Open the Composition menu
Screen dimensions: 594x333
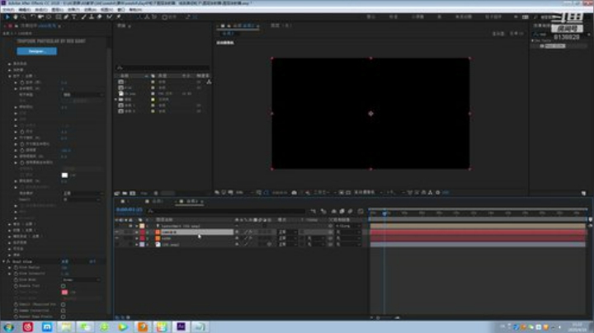pos(41,10)
